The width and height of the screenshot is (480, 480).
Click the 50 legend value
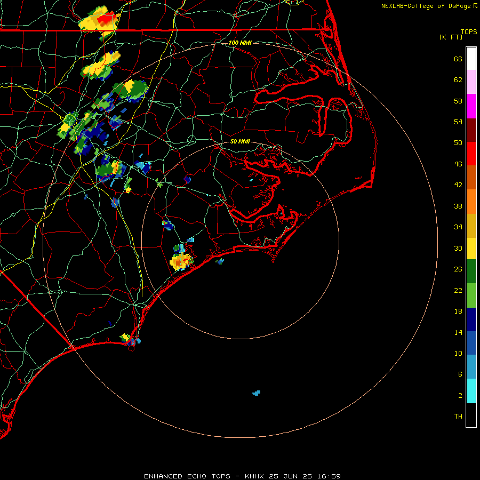tap(458, 143)
